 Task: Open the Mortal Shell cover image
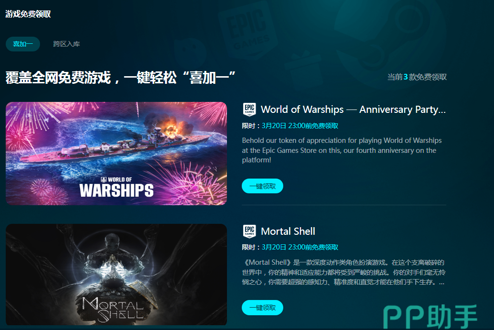[116, 275]
